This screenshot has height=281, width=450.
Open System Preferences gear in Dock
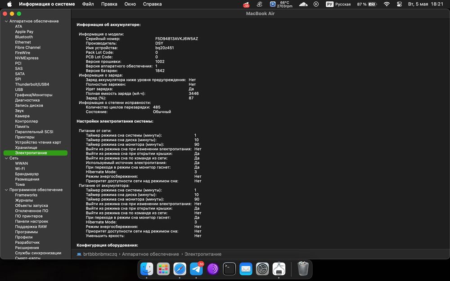click(x=262, y=269)
